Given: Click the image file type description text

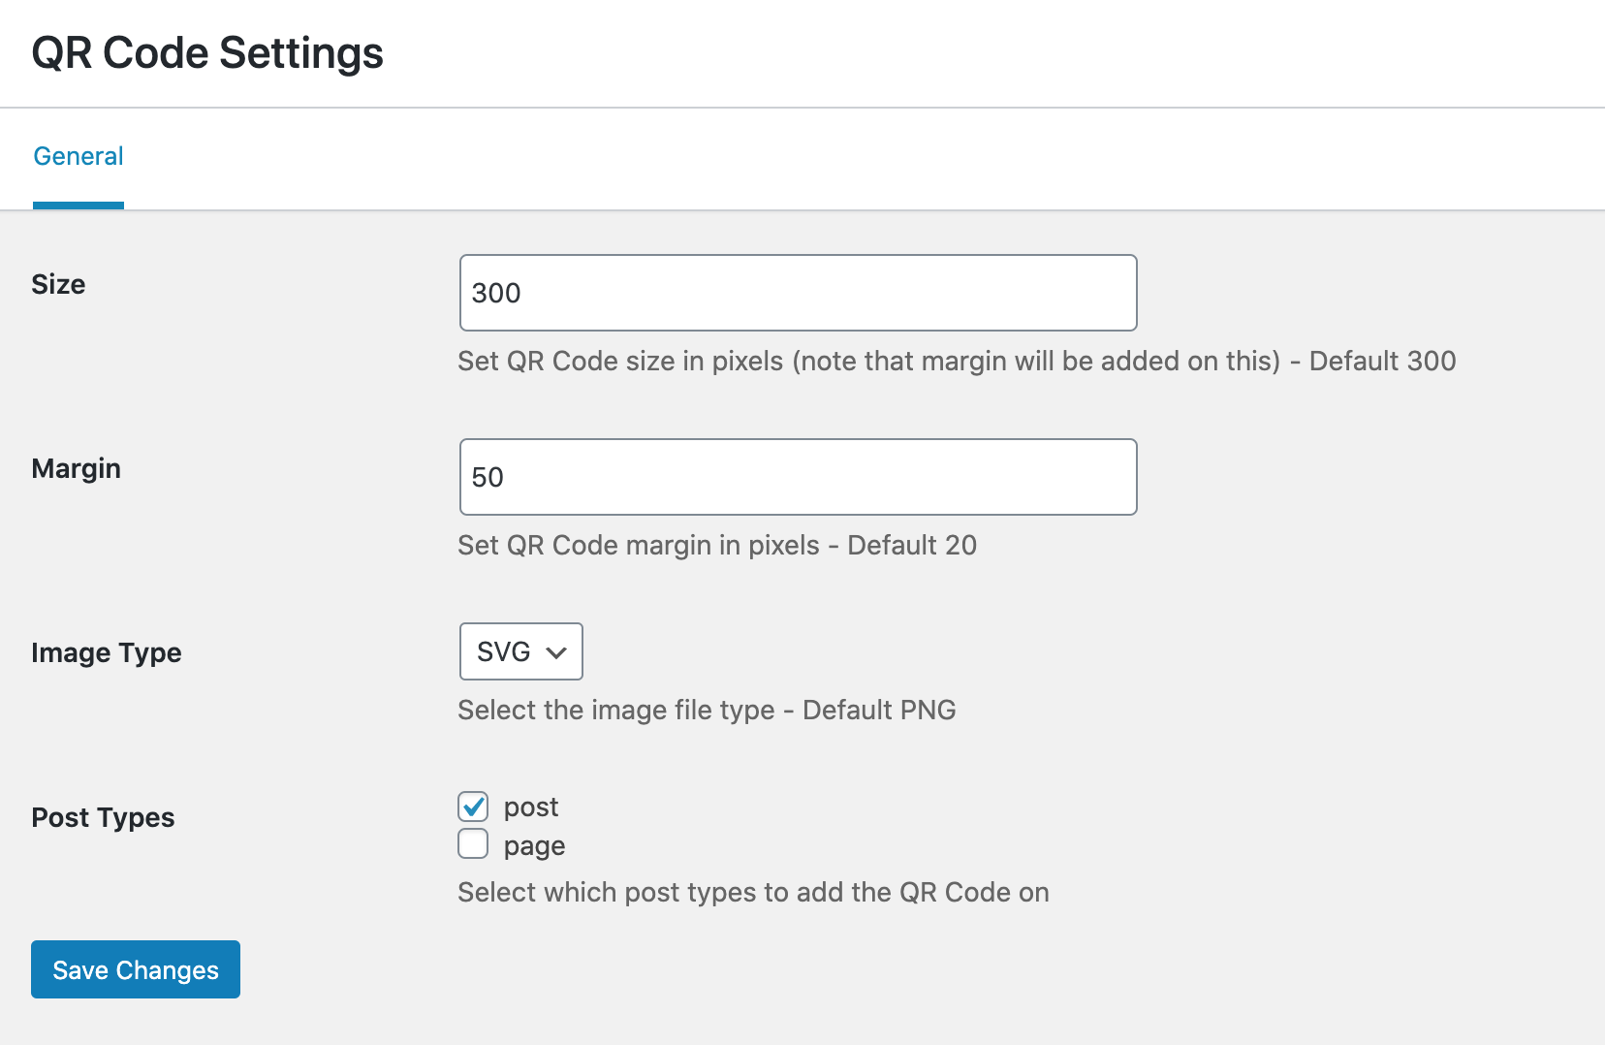Looking at the screenshot, I should [707, 711].
